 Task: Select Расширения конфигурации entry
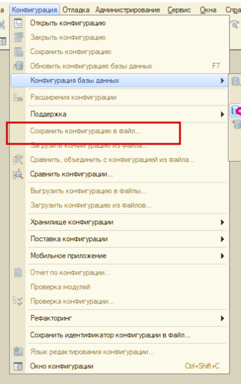tap(120, 97)
